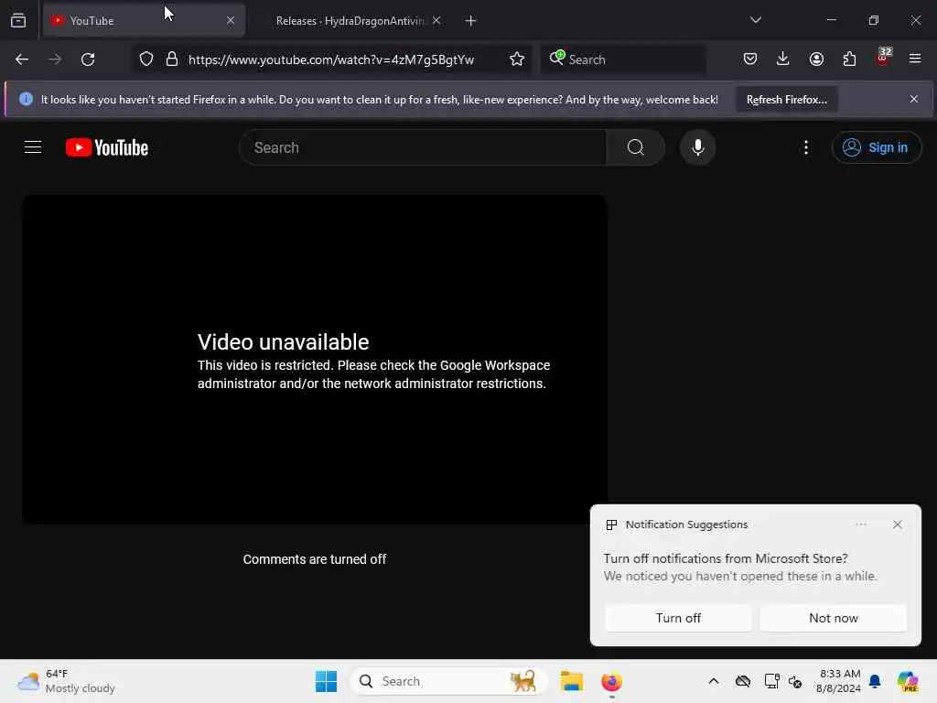Open File Explorer from the taskbar
The image size is (937, 703).
pyautogui.click(x=571, y=681)
